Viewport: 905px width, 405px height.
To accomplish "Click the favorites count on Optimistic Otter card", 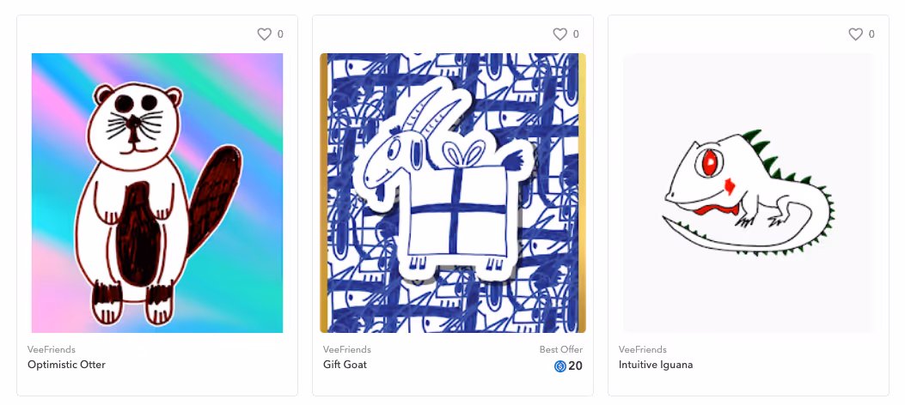I will (280, 34).
